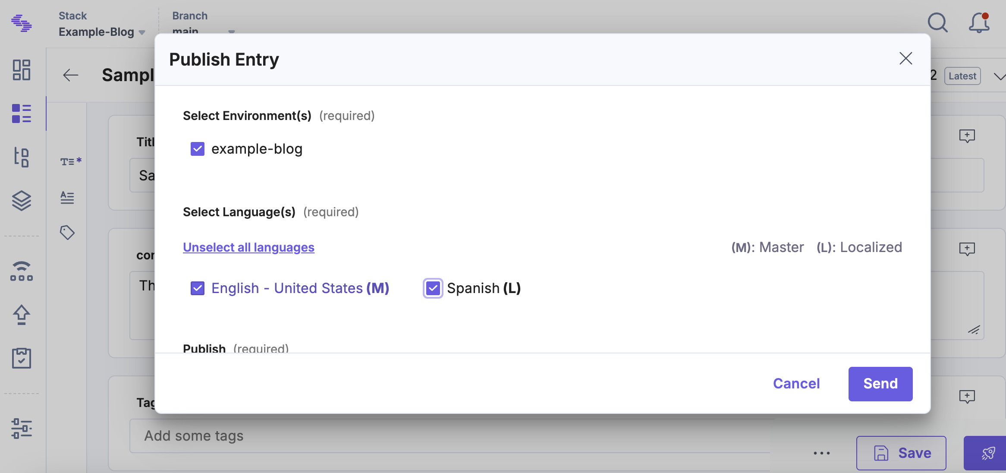
Task: Open the search icon in header
Action: coord(937,22)
